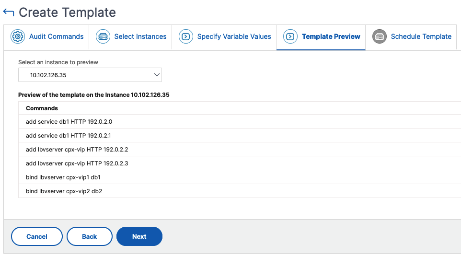Select the add service 192.0.2.0 command row
This screenshot has height=257, width=461.
(240, 121)
